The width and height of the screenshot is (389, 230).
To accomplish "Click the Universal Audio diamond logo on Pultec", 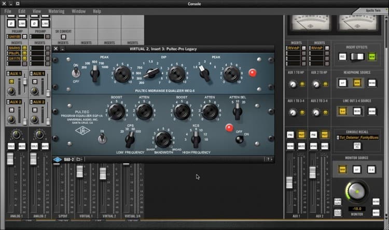I will click(82, 130).
